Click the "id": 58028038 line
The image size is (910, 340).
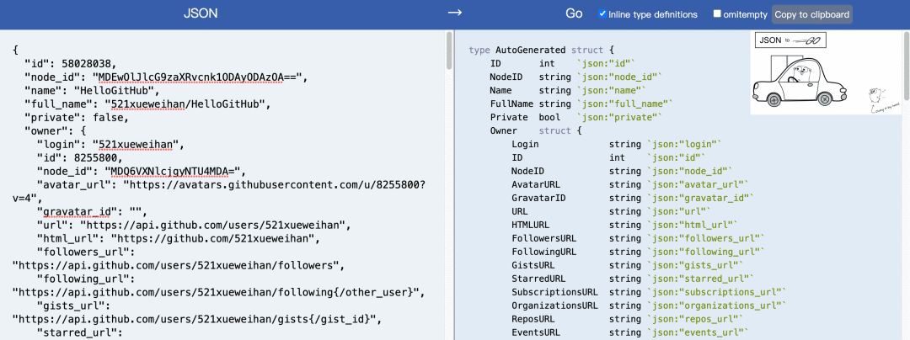click(x=70, y=63)
